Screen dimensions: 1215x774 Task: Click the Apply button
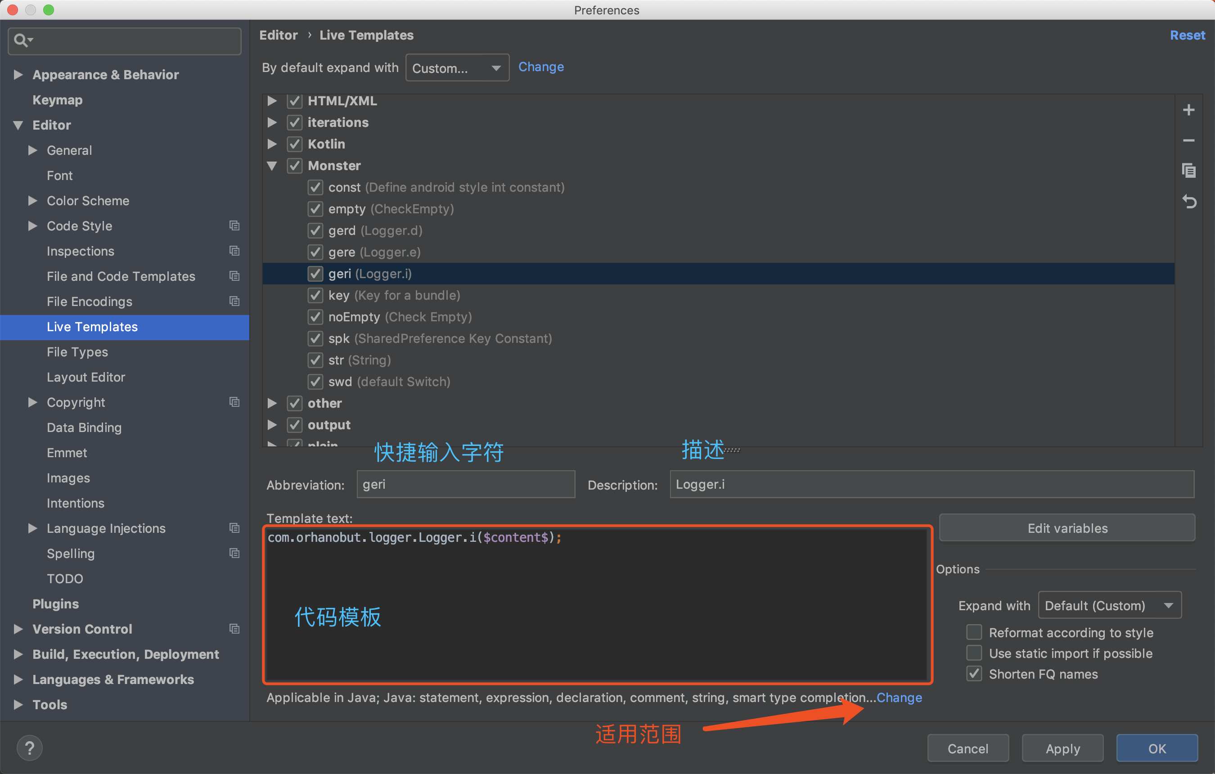(x=1062, y=748)
